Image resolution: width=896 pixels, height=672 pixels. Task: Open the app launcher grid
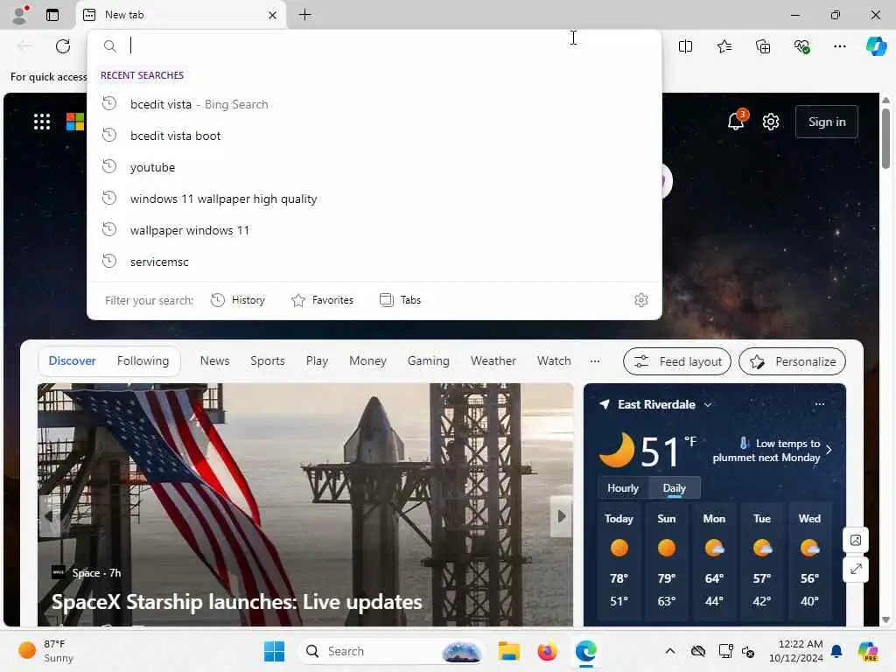42,122
